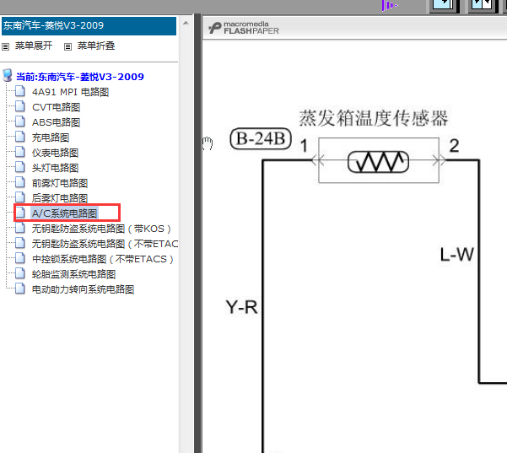This screenshot has width=507, height=453.
Task: Expand all menus via the 菜单展开 link
Action: point(34,46)
